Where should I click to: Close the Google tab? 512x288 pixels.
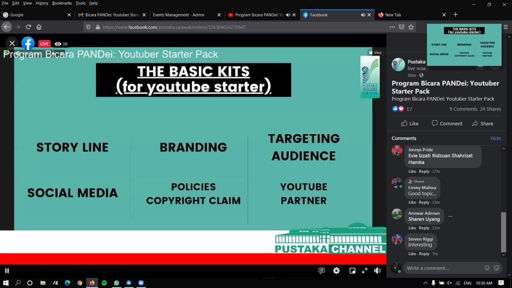pyautogui.click(x=69, y=15)
